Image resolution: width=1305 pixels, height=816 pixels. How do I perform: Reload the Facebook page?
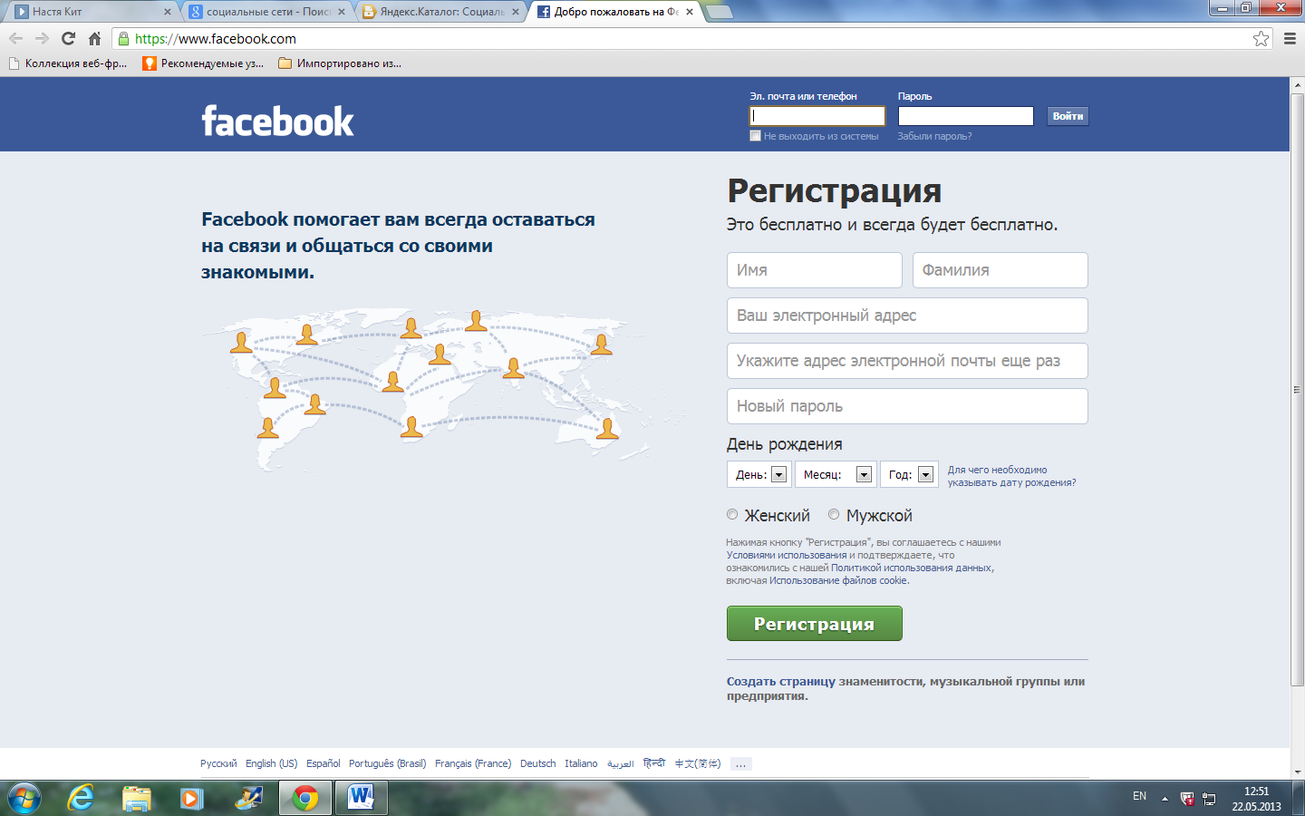pos(68,38)
